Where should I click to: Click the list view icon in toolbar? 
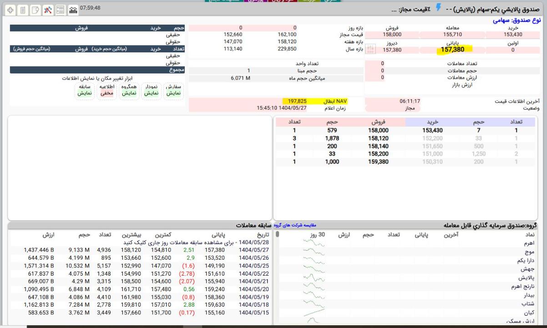[x=61, y=10]
